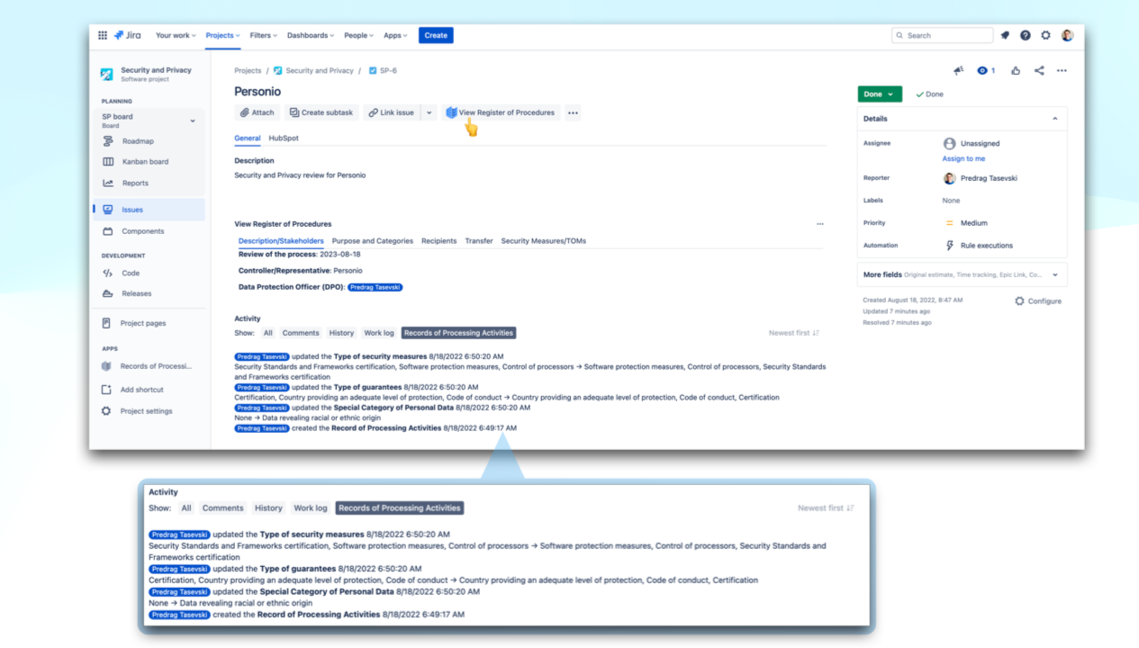Select Description/Stakeholders tab
Image resolution: width=1139 pixels, height=648 pixels.
click(281, 241)
